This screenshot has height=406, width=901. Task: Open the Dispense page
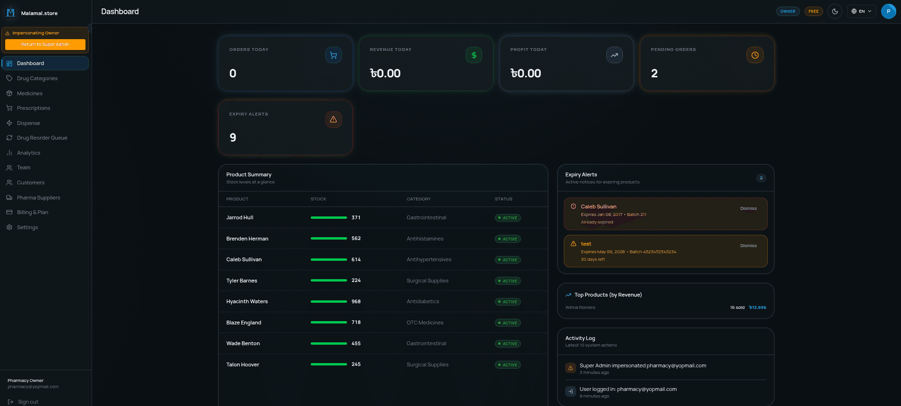[x=45, y=123]
